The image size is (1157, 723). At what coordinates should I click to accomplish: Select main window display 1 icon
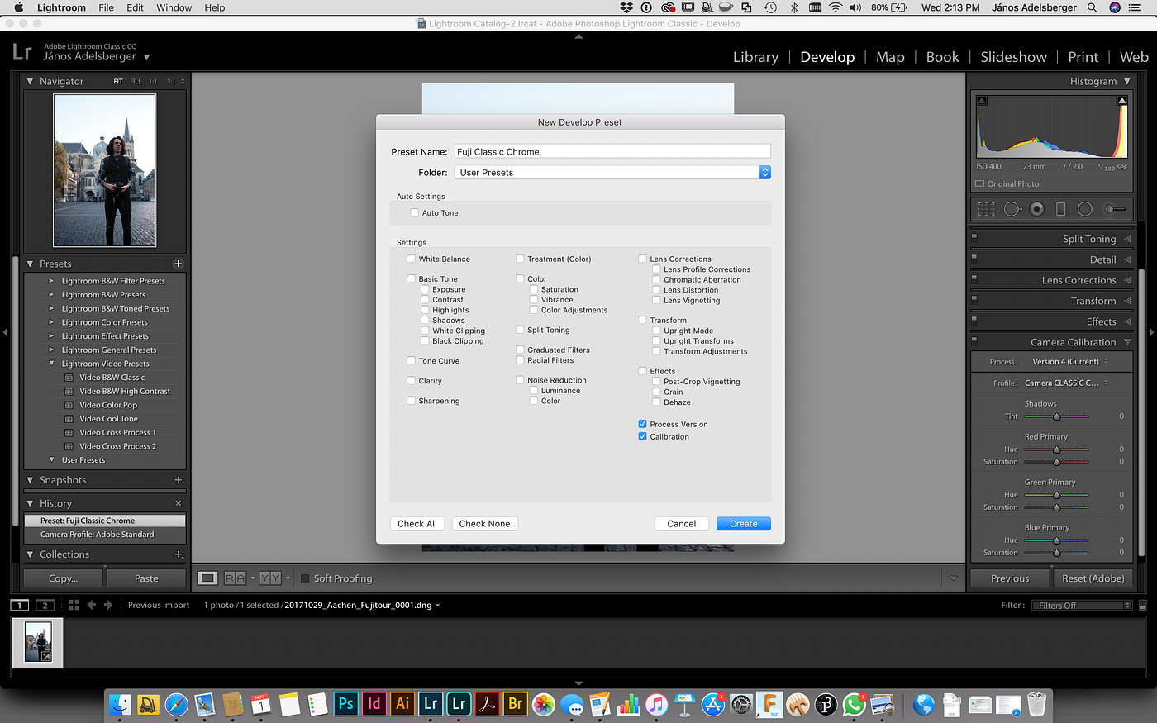[20, 605]
